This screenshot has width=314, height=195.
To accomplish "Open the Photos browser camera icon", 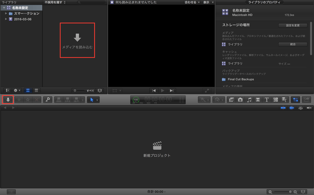I will 240,100.
